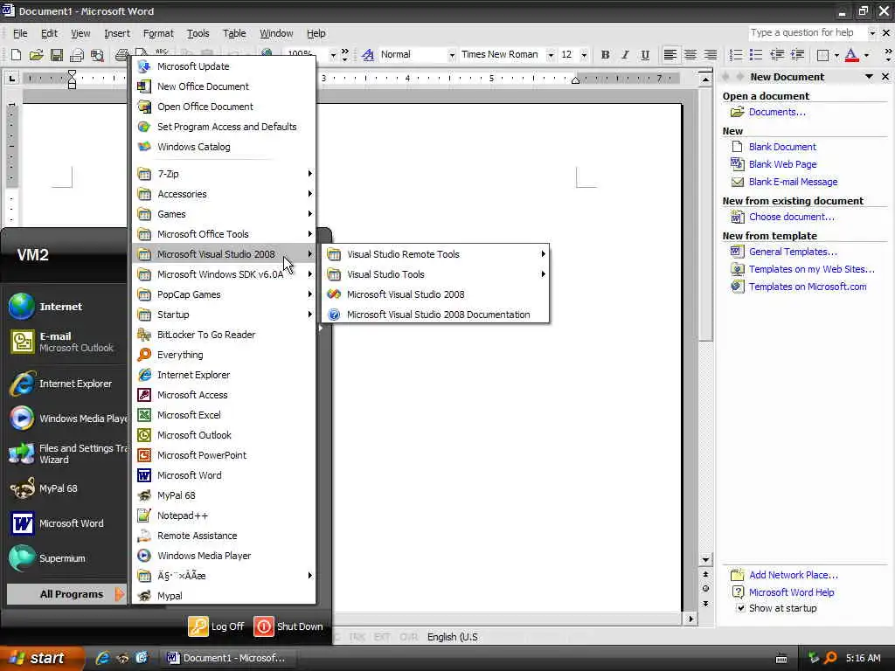Click the Type a question for help box
Image resolution: width=895 pixels, height=671 pixels.
tap(807, 33)
